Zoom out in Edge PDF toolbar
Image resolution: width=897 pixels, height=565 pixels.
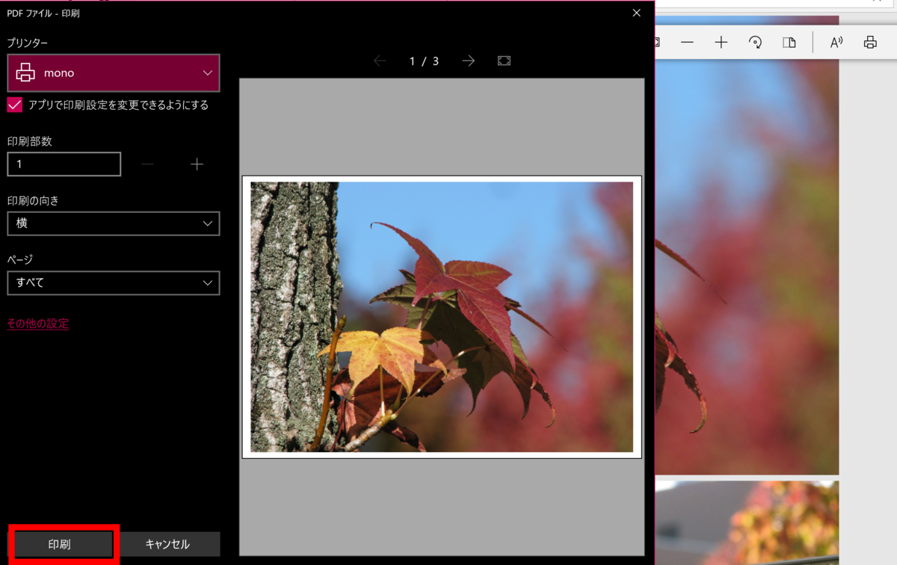point(687,43)
